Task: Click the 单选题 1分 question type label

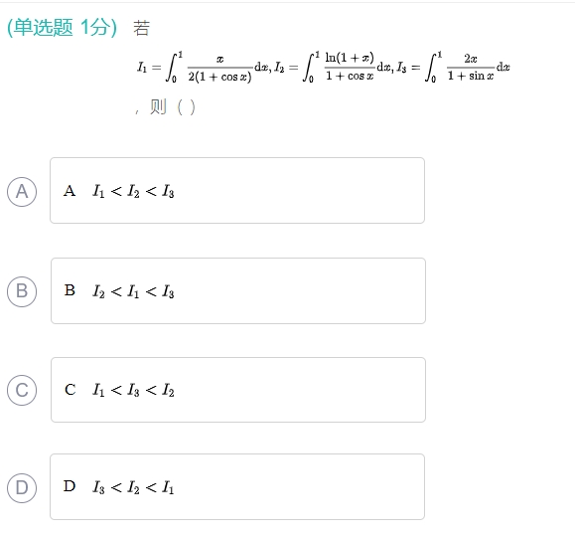Action: 62,28
